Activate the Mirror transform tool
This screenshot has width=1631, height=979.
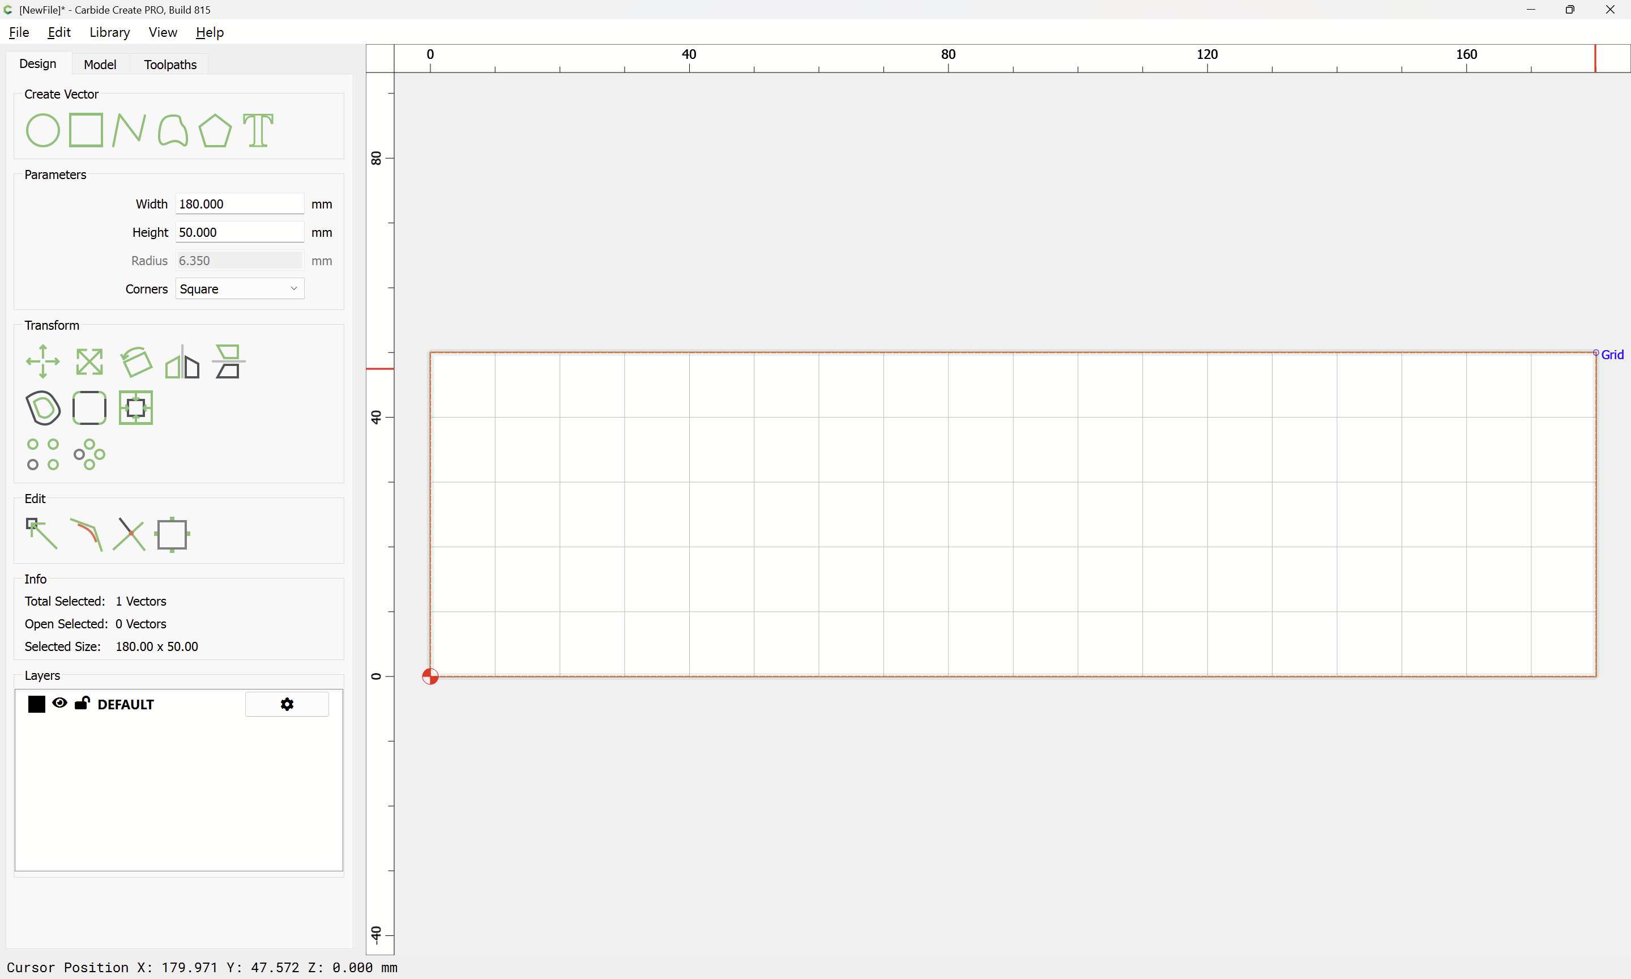tap(182, 361)
